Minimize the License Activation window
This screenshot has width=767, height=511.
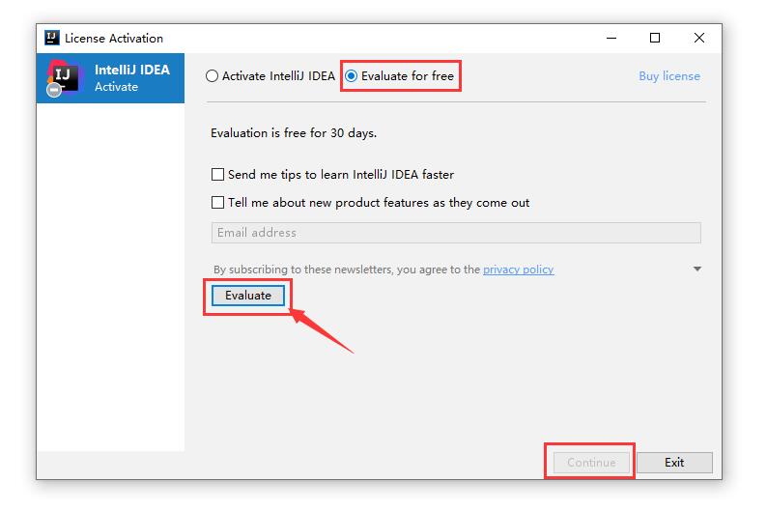pos(611,38)
